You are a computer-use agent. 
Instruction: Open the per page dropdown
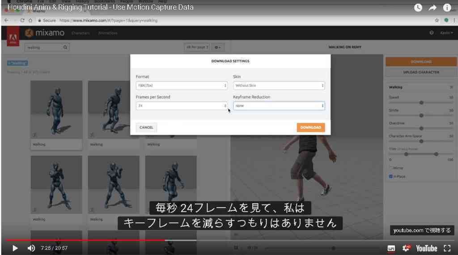point(197,47)
